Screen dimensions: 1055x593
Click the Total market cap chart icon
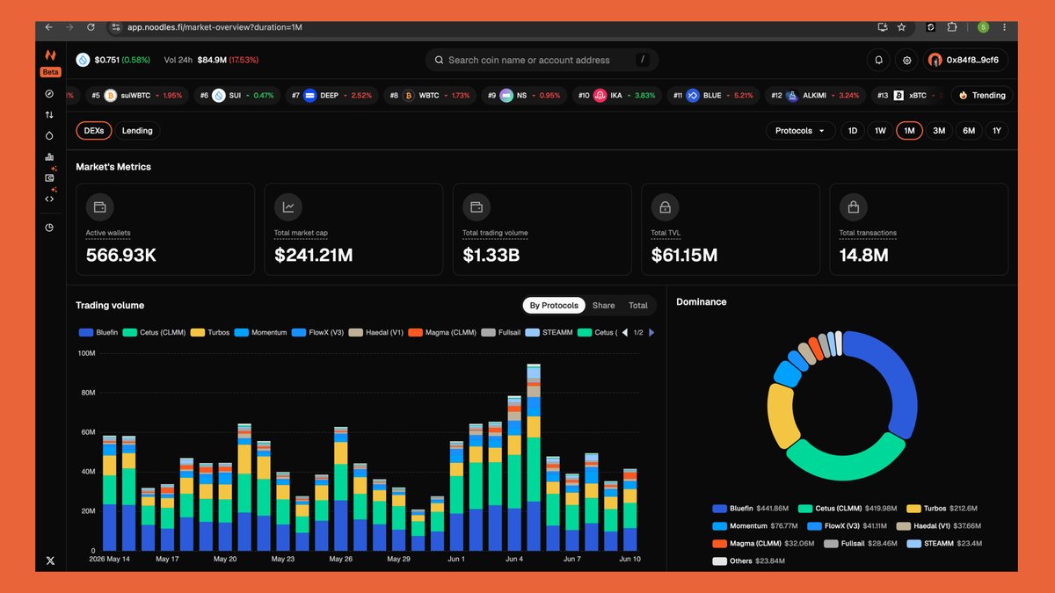(x=287, y=207)
